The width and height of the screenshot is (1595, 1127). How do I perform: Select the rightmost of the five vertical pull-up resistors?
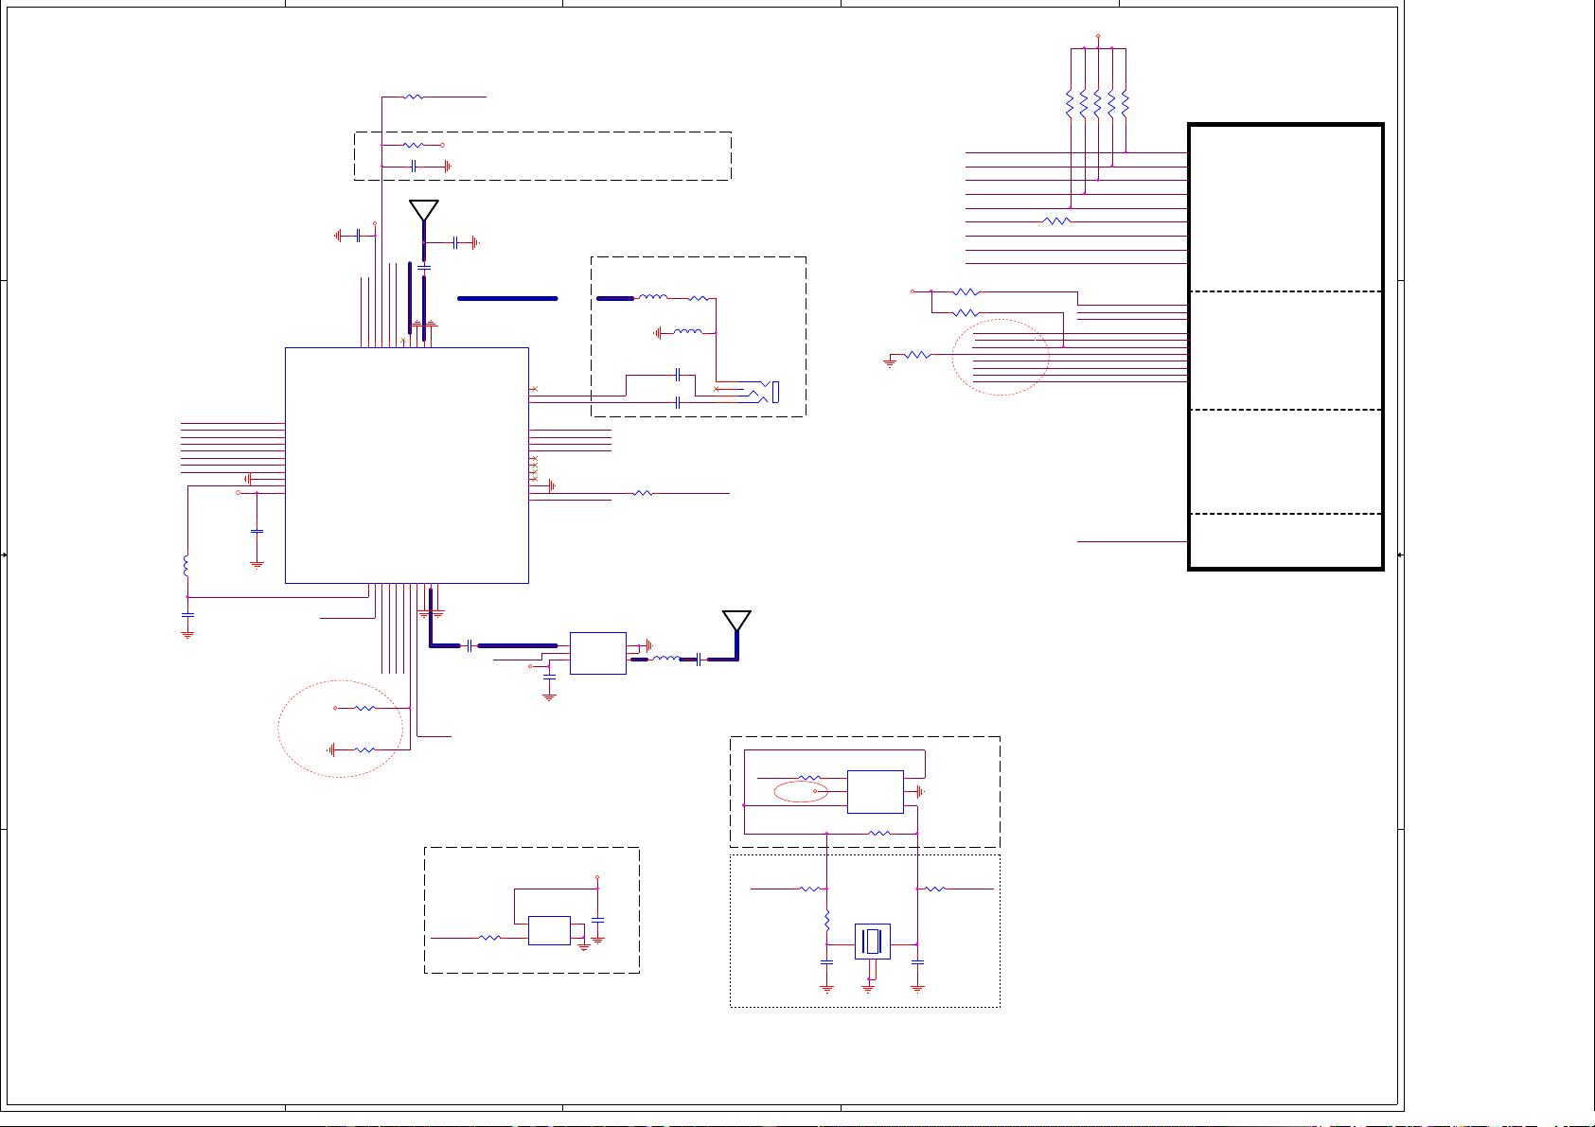(x=1125, y=103)
